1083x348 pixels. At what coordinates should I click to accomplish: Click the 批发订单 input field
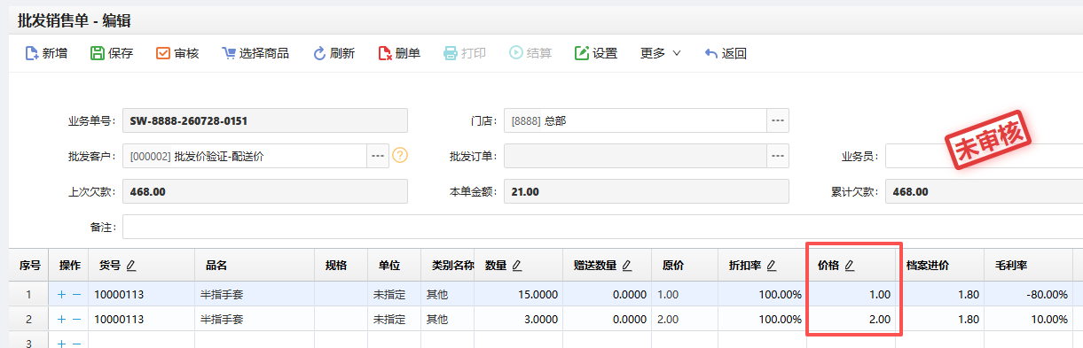click(635, 156)
